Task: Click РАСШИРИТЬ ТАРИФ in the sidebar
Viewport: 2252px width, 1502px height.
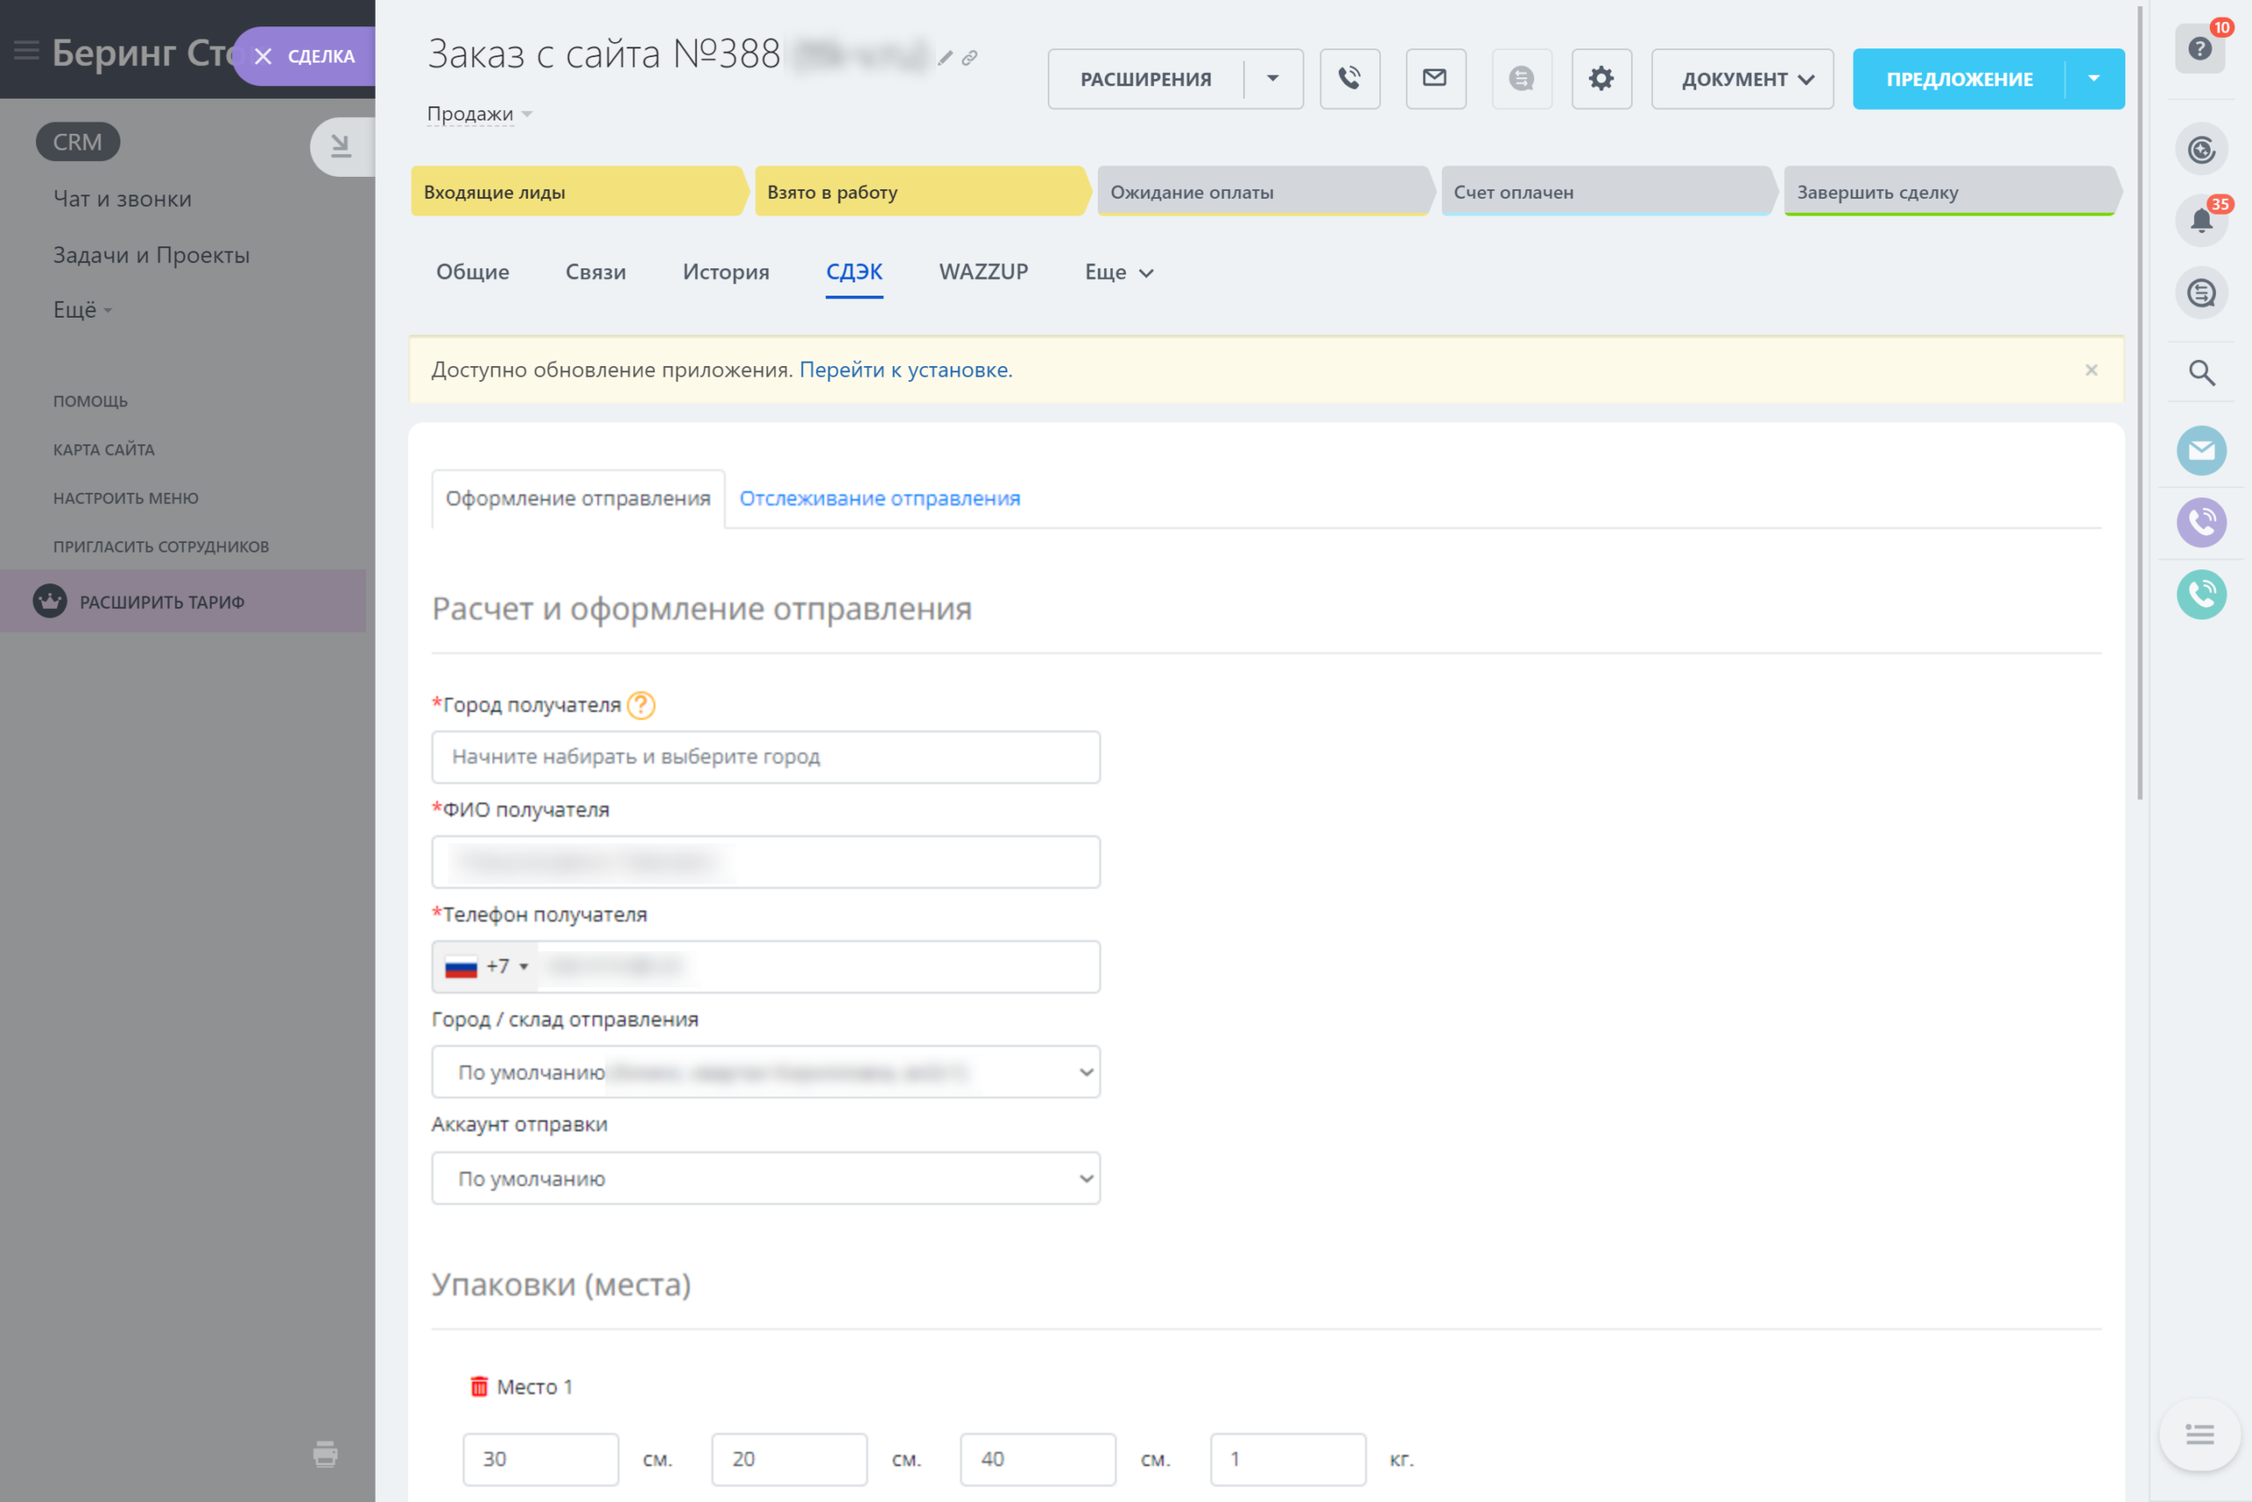Action: [183, 602]
